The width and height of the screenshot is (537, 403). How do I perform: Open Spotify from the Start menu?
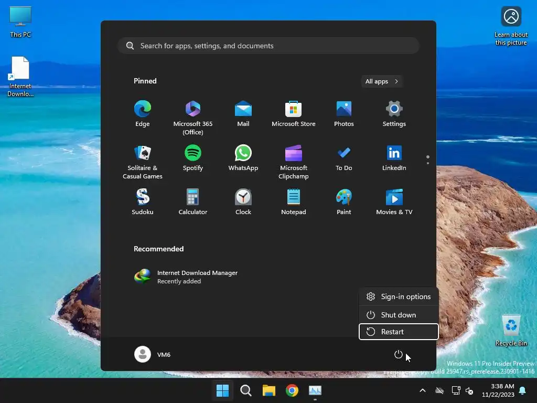193,158
